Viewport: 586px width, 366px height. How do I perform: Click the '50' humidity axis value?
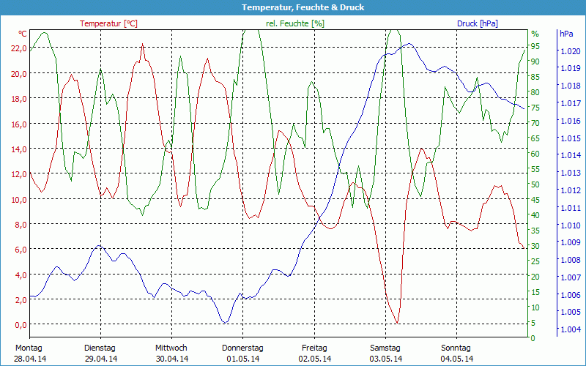pos(535,184)
